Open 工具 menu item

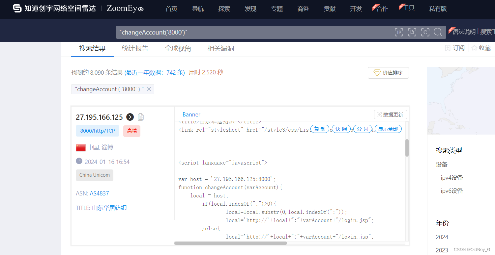tap(409, 8)
